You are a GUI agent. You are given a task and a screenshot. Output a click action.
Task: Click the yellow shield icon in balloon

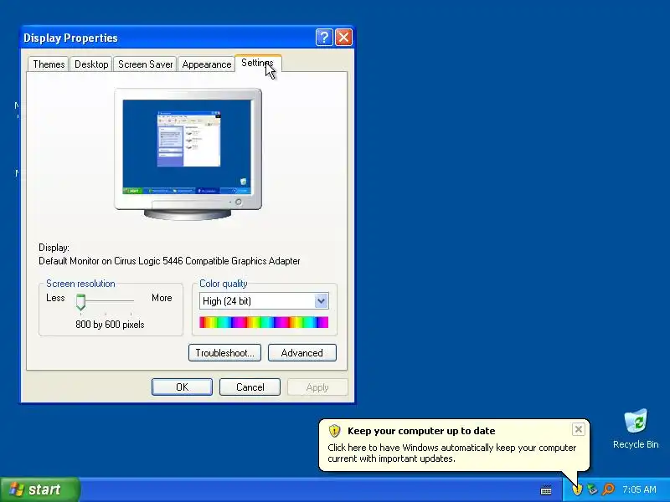tap(334, 431)
